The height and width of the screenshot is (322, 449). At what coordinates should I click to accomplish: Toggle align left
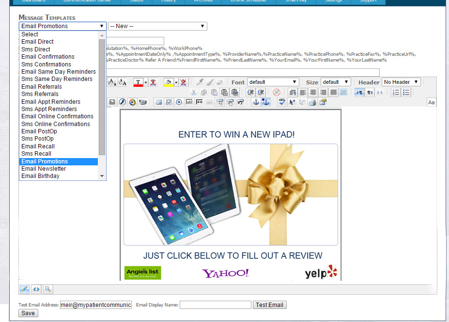pyautogui.click(x=303, y=92)
